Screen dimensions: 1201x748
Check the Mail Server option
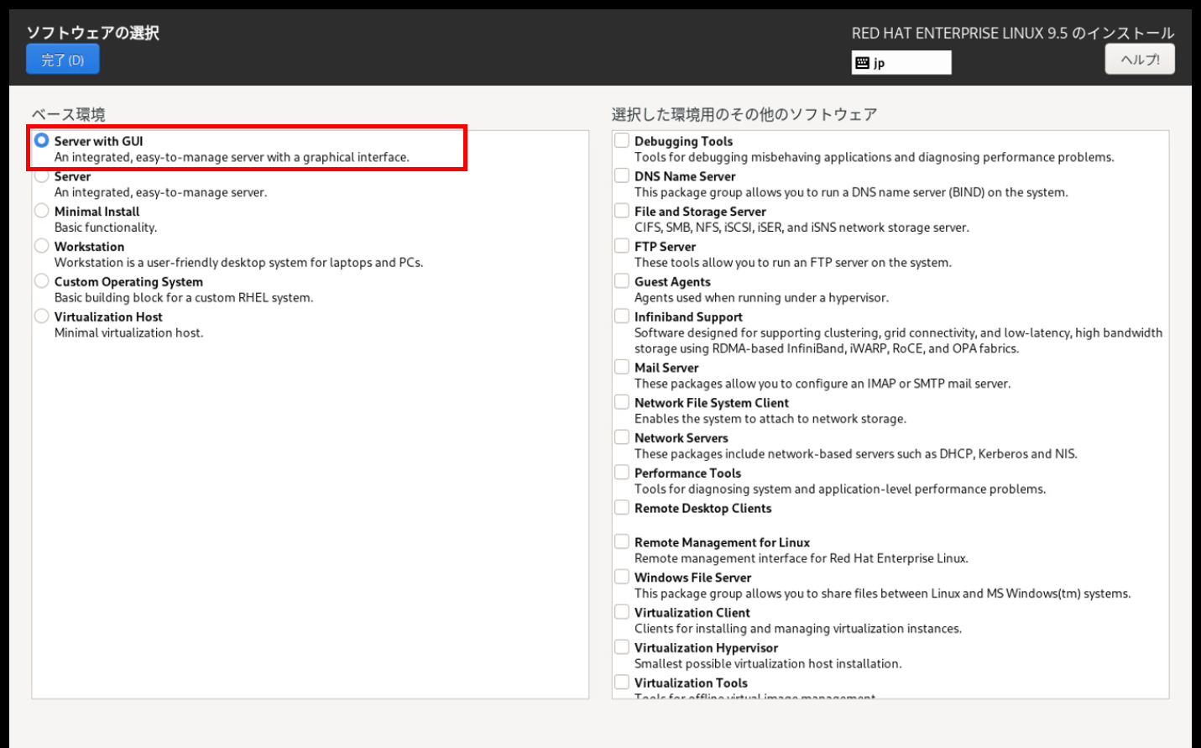pyautogui.click(x=621, y=366)
